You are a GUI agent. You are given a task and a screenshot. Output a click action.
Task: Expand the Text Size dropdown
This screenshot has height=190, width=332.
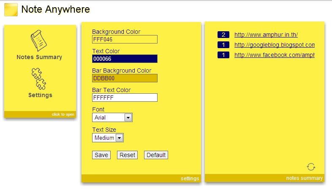(x=108, y=138)
